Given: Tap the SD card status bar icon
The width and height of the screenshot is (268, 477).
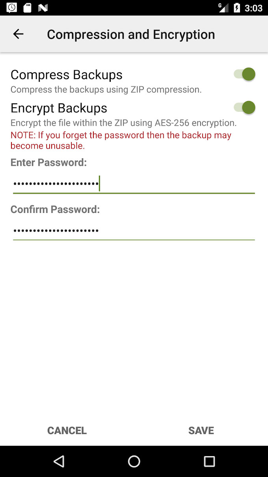Looking at the screenshot, I should coord(27,8).
